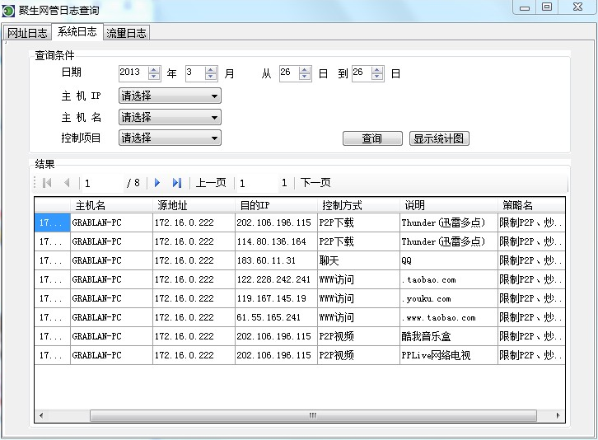Click destination IP 61.55.165.241

[276, 317]
